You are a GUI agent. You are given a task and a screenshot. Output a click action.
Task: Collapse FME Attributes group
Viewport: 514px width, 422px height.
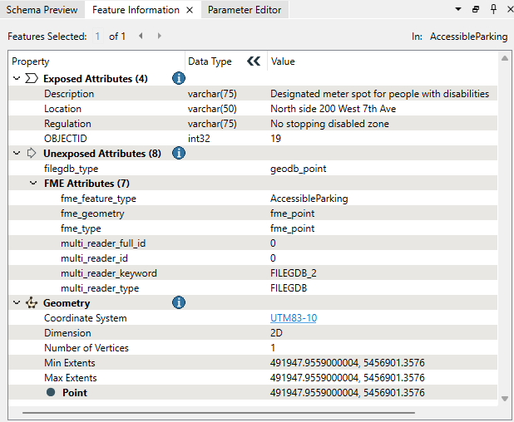click(33, 183)
